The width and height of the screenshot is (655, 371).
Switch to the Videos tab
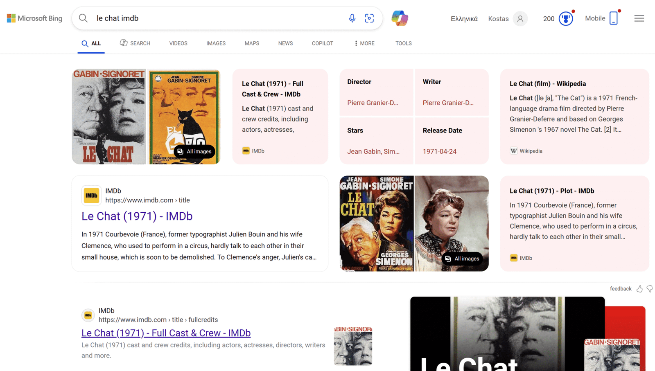(x=178, y=43)
